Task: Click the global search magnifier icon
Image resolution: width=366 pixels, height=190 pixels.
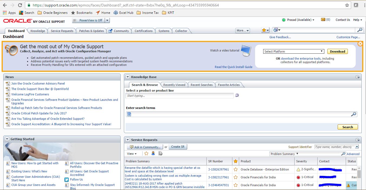Action: [x=360, y=30]
